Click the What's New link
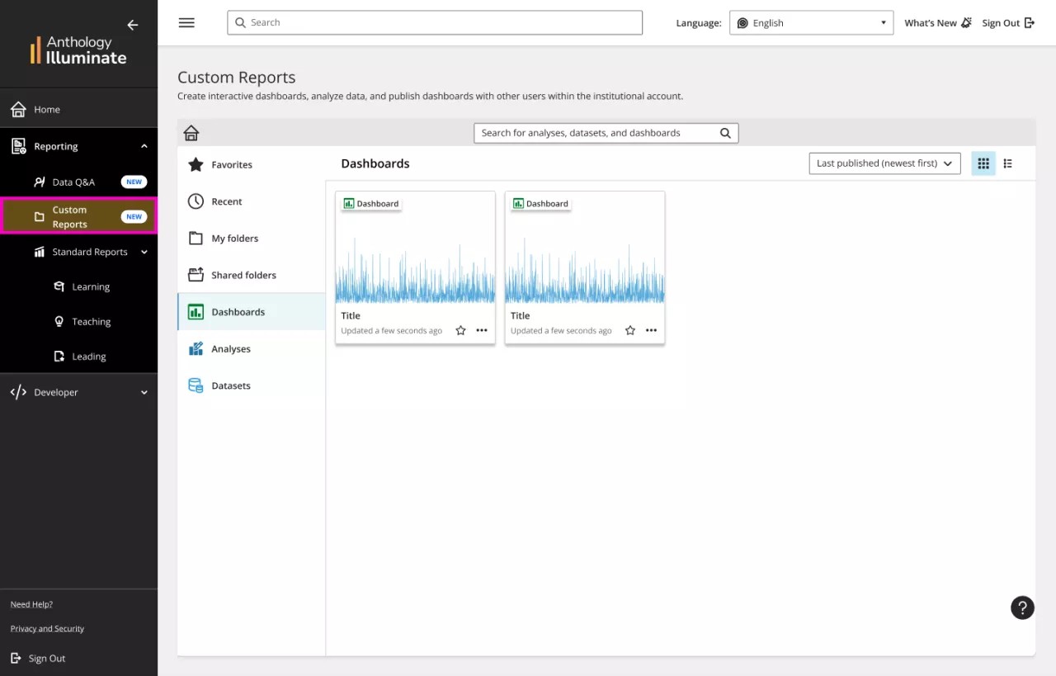This screenshot has height=676, width=1056. click(931, 22)
